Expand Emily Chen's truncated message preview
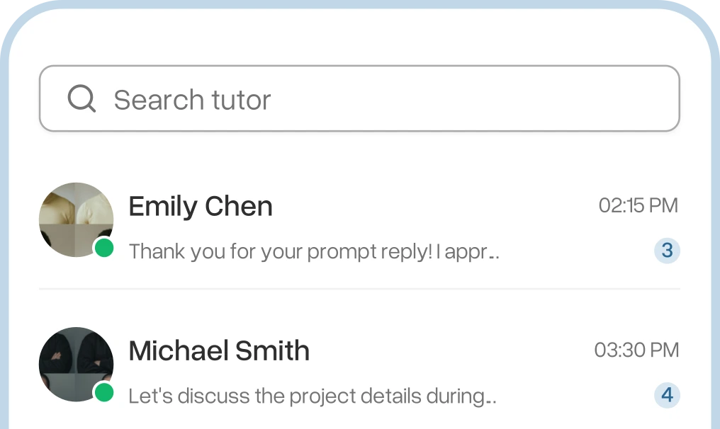Screen dimensions: 720x429 [x=314, y=251]
